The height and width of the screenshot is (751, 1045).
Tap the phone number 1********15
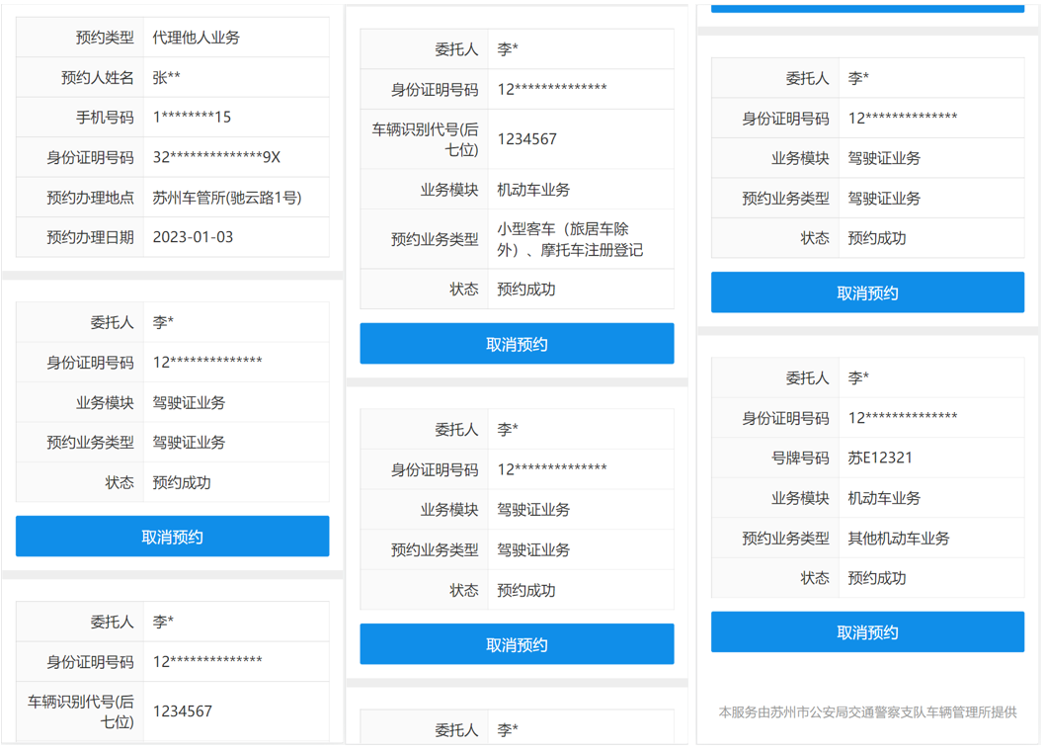[192, 117]
